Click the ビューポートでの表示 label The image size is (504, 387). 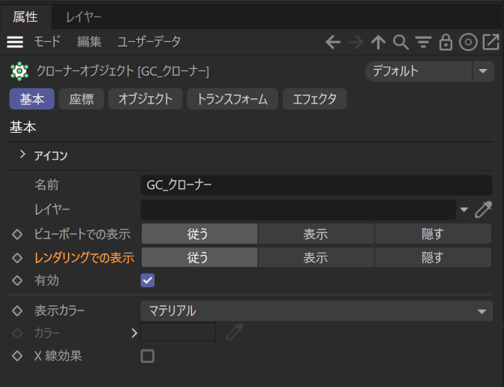pos(82,234)
